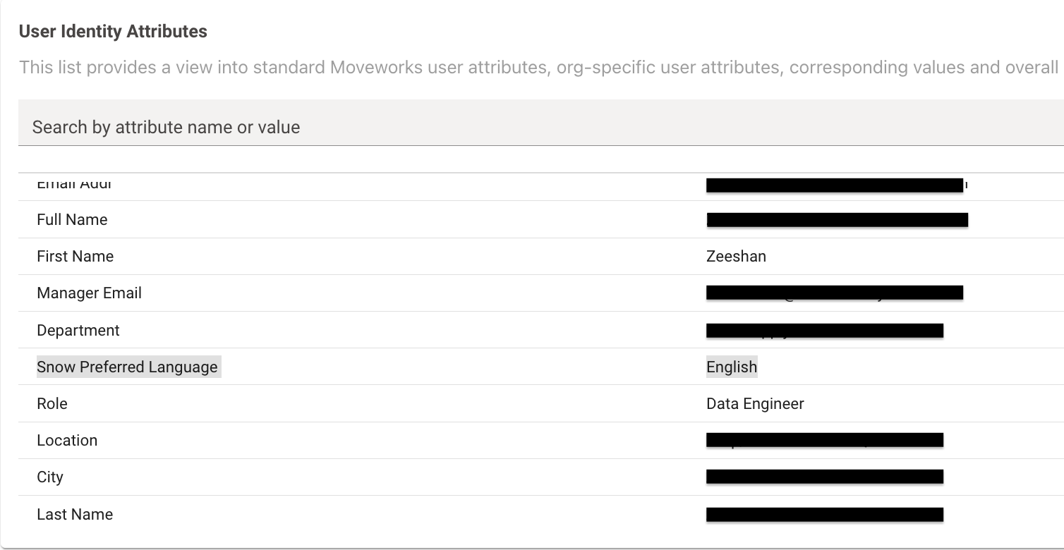Click the redacted Manager Email value
Screen dimensions: 1064x550
835,293
